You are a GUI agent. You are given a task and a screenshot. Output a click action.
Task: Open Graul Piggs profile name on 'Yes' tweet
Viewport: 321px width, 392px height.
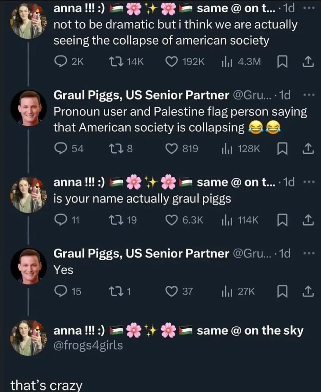coord(141,254)
